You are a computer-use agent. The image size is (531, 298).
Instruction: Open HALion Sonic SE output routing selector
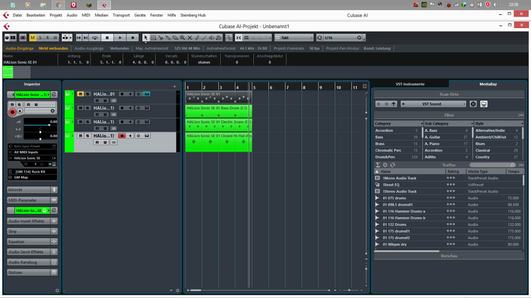[32, 158]
